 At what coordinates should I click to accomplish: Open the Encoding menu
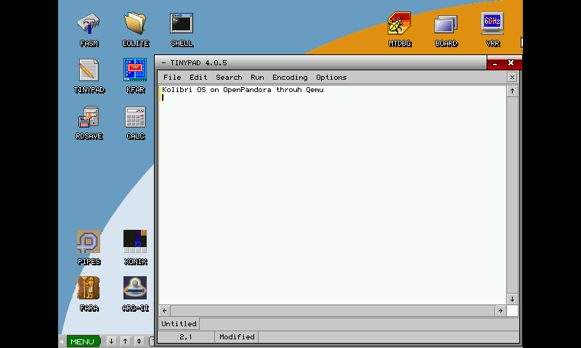[x=290, y=78]
